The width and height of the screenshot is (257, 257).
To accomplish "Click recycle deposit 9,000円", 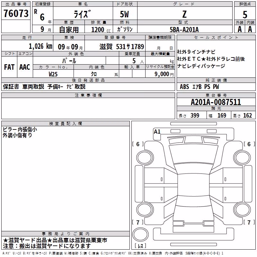I will (x=164, y=74).
